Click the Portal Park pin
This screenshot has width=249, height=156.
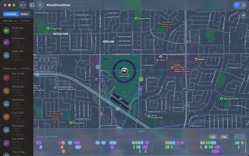point(71,123)
